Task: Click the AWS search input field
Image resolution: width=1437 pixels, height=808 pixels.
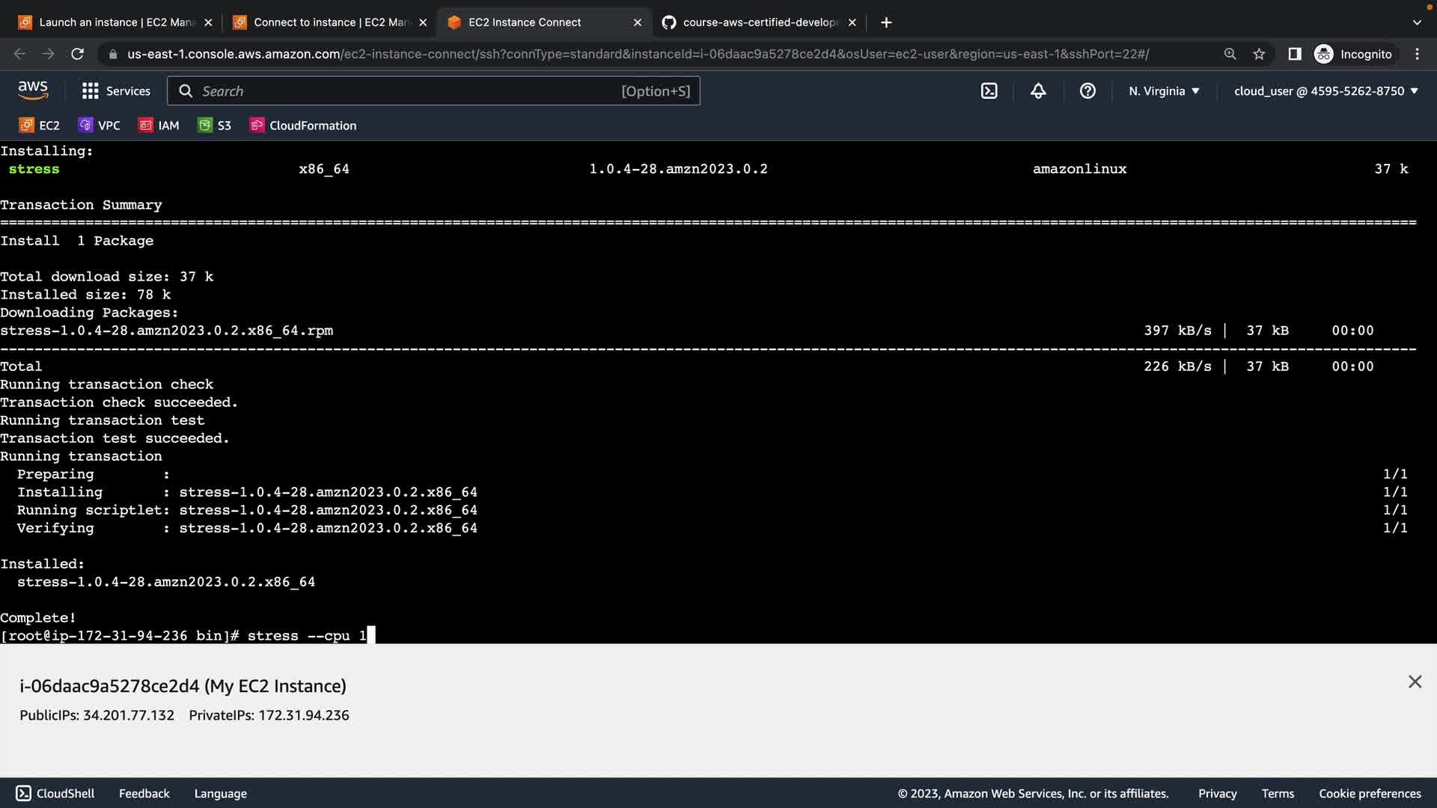Action: [x=404, y=91]
